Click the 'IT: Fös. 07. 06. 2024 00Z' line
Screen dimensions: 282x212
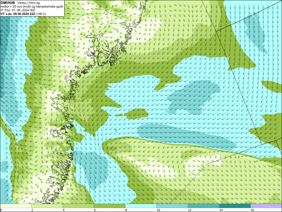[18, 10]
